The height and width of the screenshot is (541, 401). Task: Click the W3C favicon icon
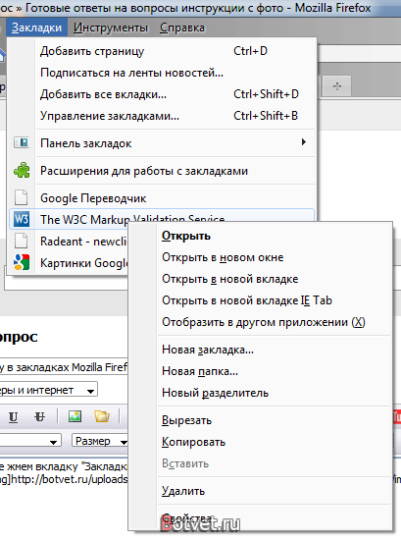point(22,219)
